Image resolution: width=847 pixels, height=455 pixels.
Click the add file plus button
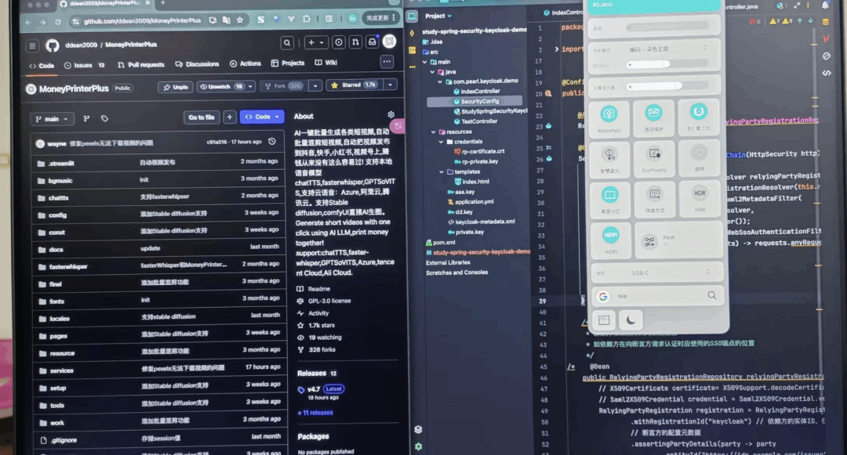click(230, 117)
